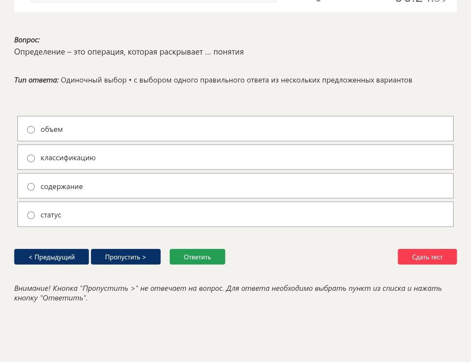Choose the 'содержание' radio option
471x362 pixels.
(31, 187)
